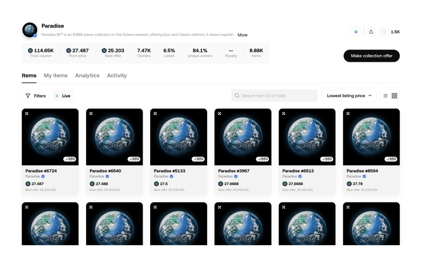
Task: Click the SOL icon next to Total volume
Action: (x=30, y=51)
